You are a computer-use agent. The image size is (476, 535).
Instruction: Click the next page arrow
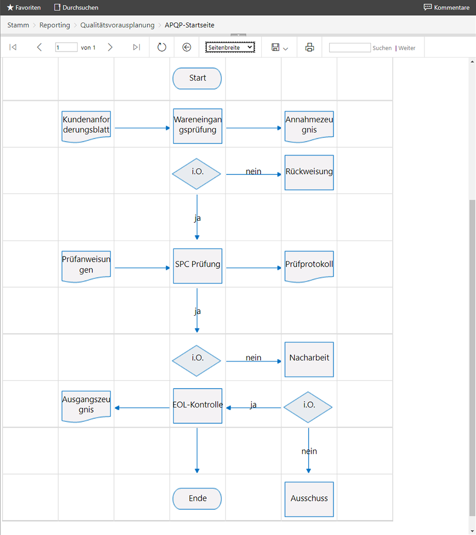[x=110, y=47]
